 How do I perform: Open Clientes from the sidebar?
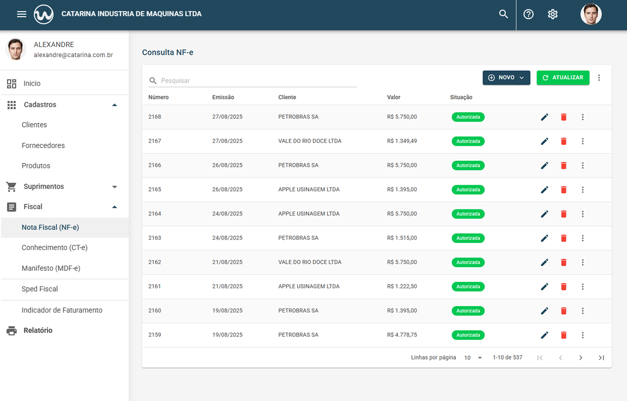pos(34,125)
